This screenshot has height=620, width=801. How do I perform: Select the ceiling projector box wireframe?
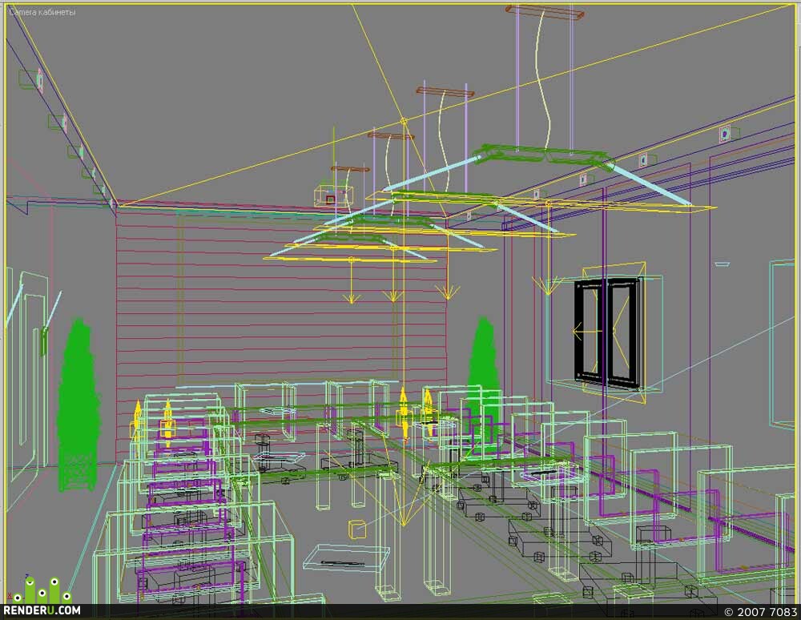coord(333,196)
